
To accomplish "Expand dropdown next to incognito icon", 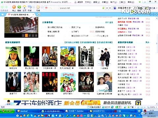I will [42, 7].
